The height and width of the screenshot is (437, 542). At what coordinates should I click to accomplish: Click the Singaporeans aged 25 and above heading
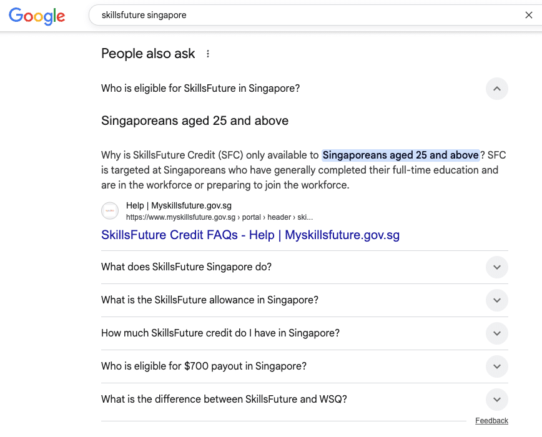pyautogui.click(x=195, y=121)
